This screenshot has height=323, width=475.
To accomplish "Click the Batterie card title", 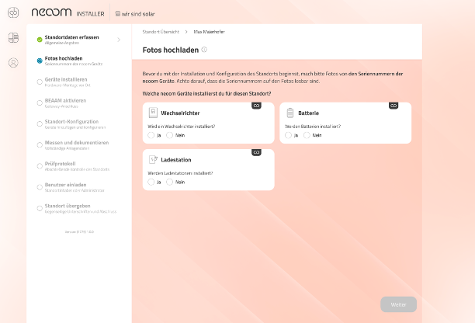I will coord(308,113).
